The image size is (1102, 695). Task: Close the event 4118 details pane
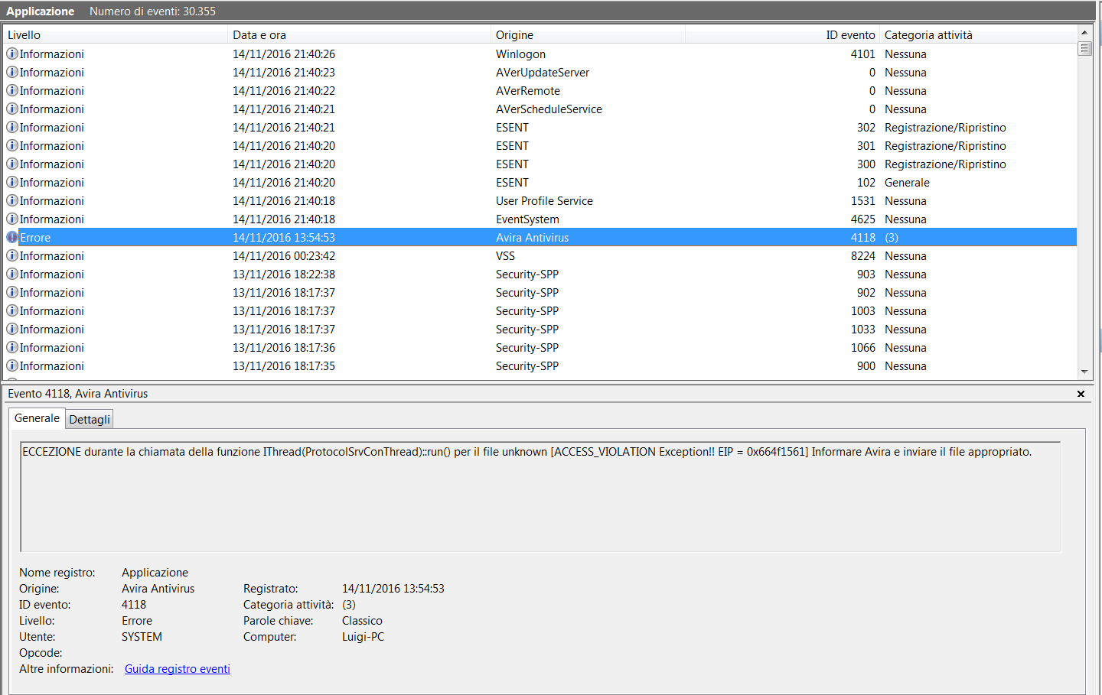coord(1081,394)
